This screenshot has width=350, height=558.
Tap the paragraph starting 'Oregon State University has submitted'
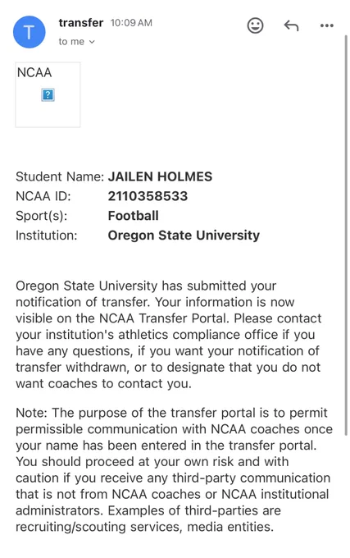point(169,335)
